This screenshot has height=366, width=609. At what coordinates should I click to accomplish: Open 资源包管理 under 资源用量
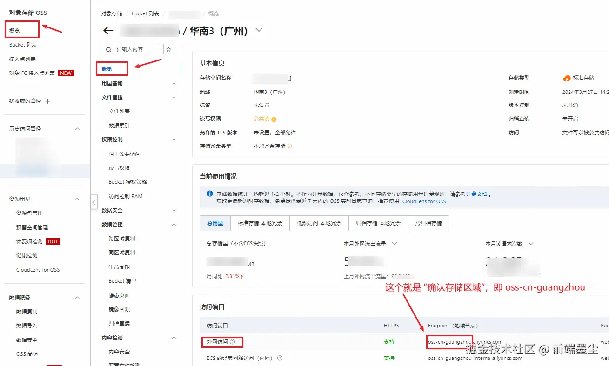29,213
